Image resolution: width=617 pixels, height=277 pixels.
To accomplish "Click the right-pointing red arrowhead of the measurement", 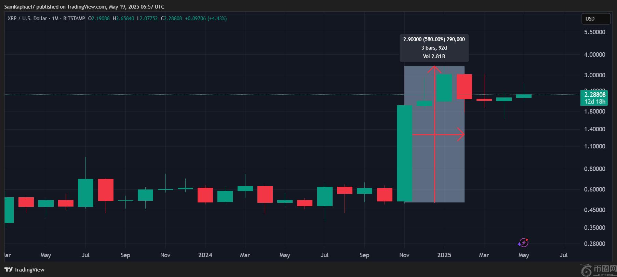I will 461,134.
